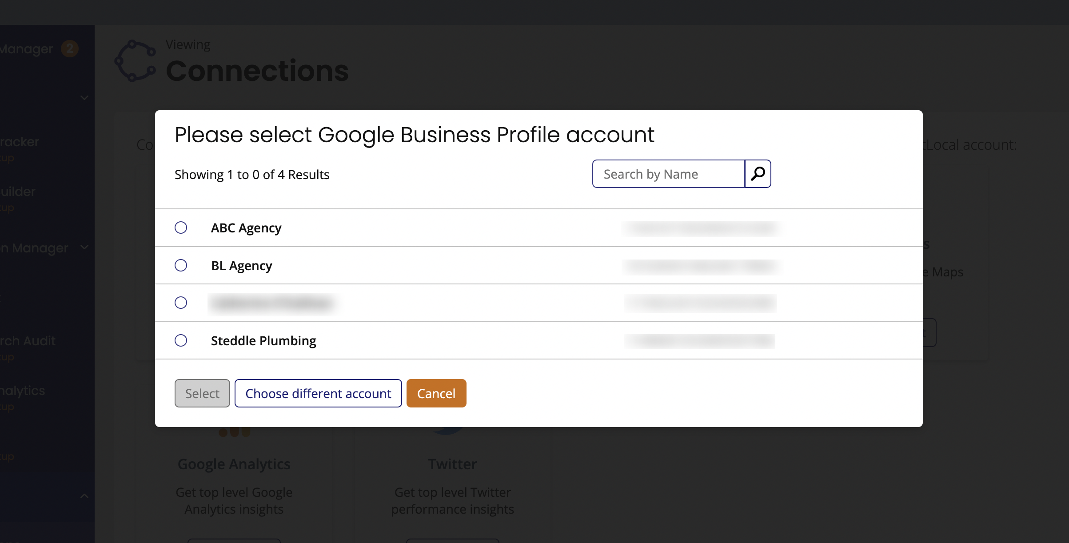1069x543 pixels.
Task: Select the BL Agency radio button
Action: click(x=181, y=265)
